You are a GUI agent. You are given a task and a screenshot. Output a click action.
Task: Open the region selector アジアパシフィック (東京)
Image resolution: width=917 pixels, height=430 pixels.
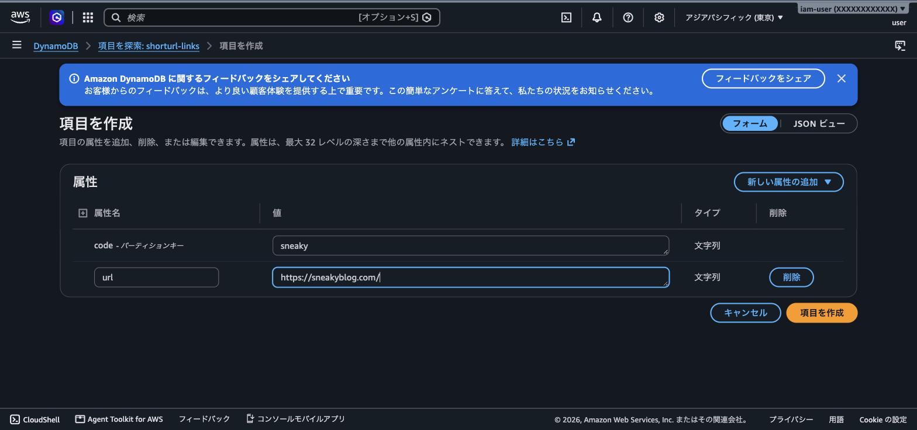pos(734,18)
